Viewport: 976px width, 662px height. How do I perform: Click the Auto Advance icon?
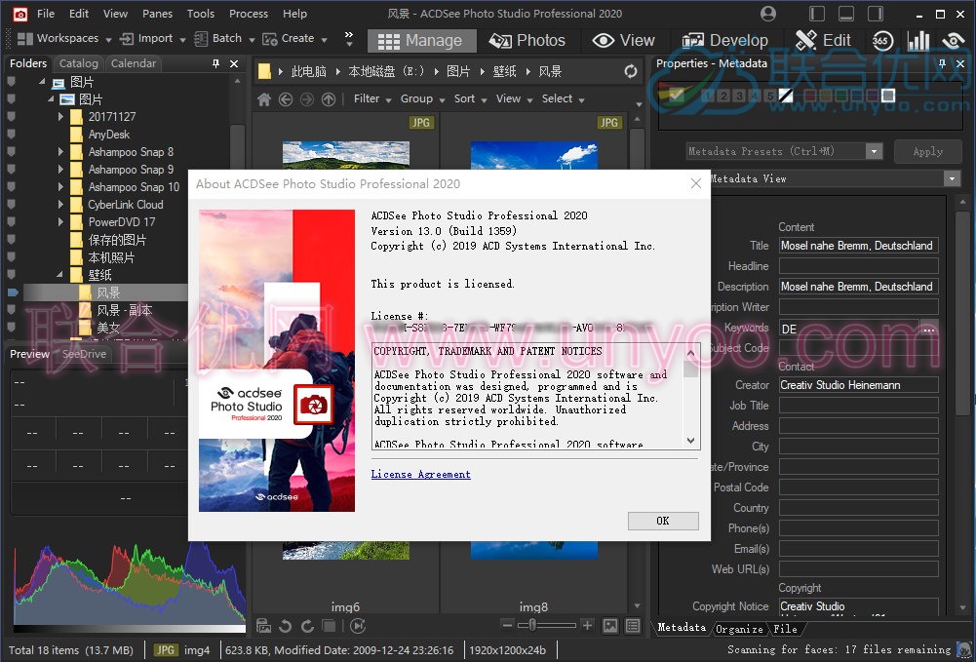(x=357, y=626)
